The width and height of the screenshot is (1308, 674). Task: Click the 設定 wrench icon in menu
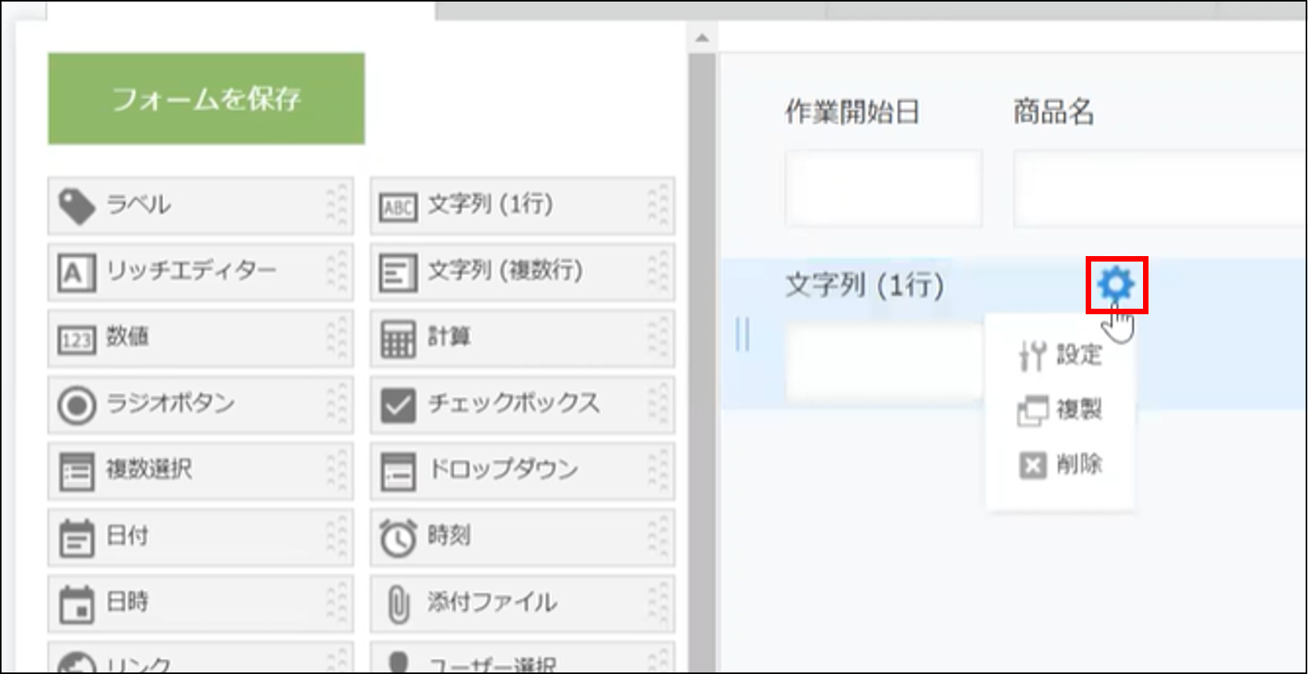(1032, 356)
